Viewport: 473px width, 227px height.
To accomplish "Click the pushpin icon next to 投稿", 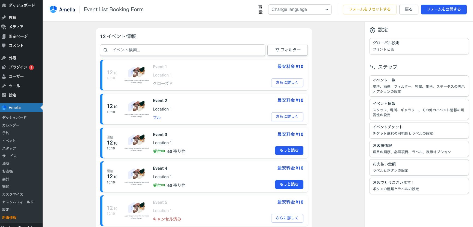I will [x=4, y=18].
